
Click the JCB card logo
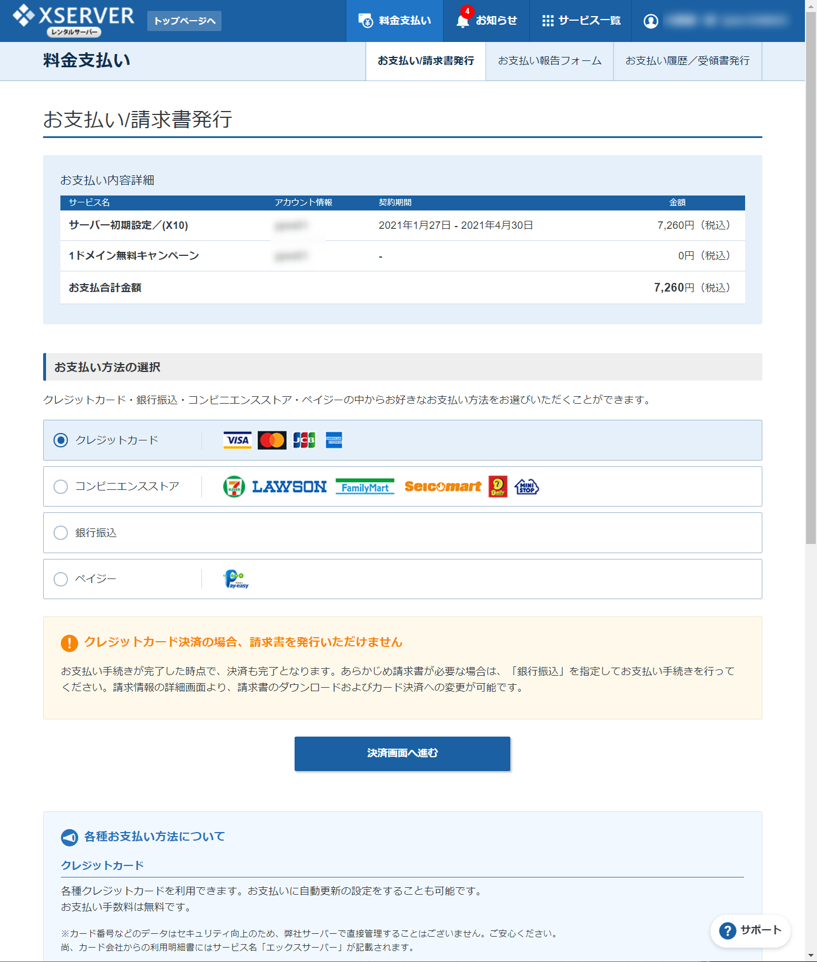point(304,440)
